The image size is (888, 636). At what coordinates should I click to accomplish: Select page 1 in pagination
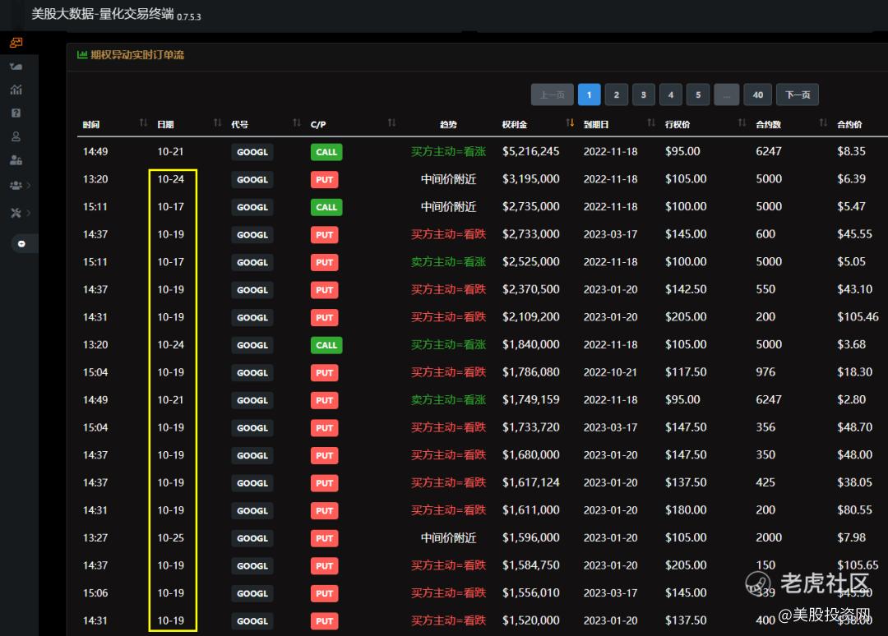click(x=589, y=94)
